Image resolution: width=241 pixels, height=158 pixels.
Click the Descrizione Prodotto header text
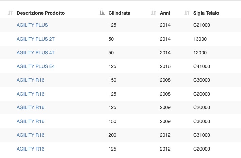[41, 13]
